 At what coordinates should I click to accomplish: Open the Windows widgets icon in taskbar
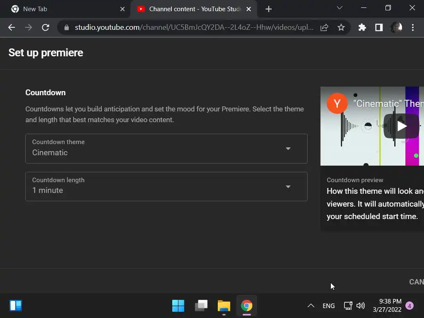(16, 306)
